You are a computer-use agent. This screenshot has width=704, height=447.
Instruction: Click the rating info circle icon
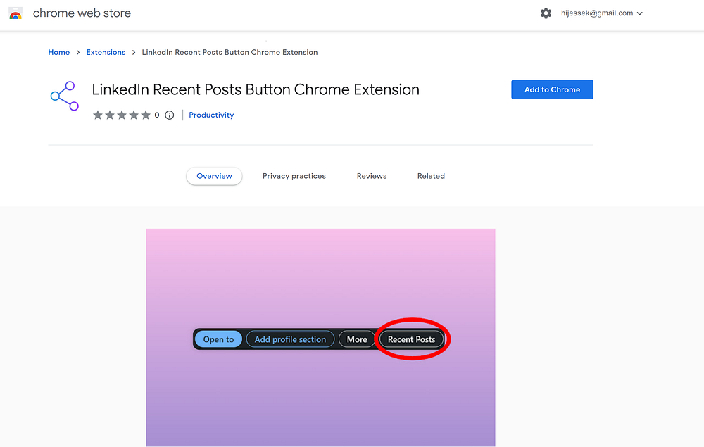click(x=169, y=115)
